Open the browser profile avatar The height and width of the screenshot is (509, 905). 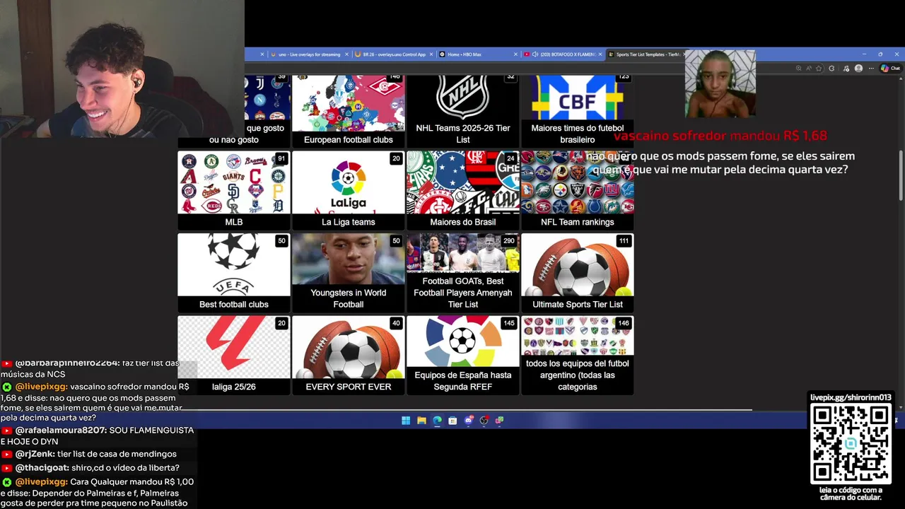click(858, 69)
